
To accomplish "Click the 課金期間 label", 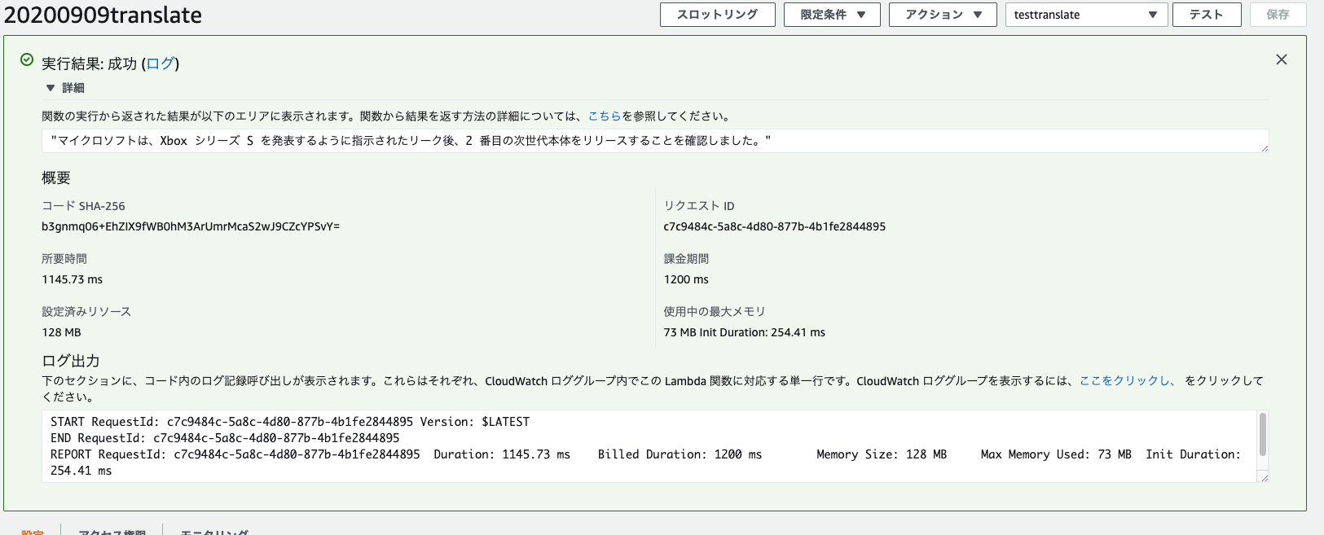I will pos(686,259).
